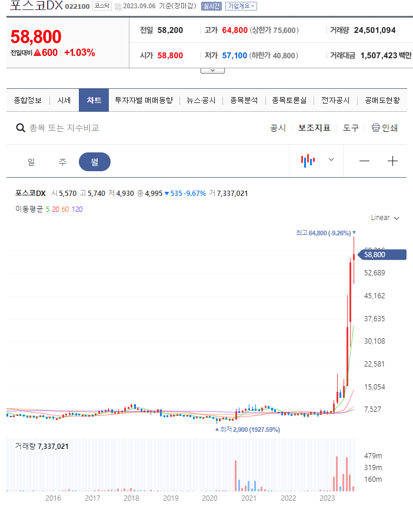Click the 최저 2,900 low marker
The width and height of the screenshot is (413, 516).
[248, 430]
